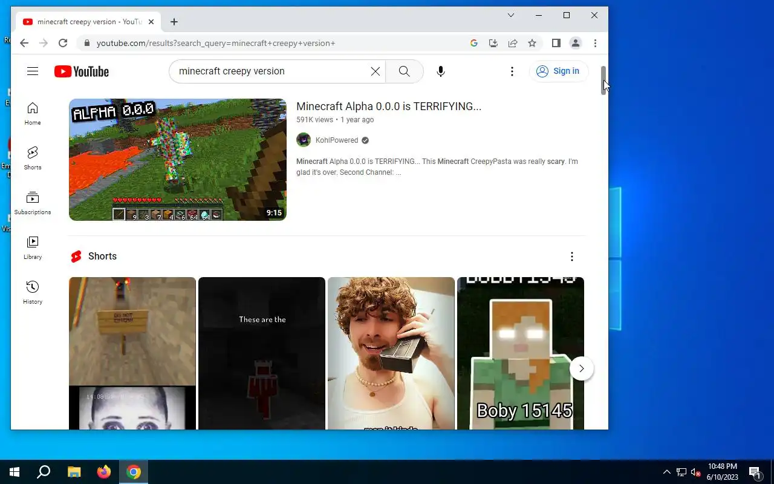
Task: Launch Firefox from the taskbar
Action: coord(104,472)
